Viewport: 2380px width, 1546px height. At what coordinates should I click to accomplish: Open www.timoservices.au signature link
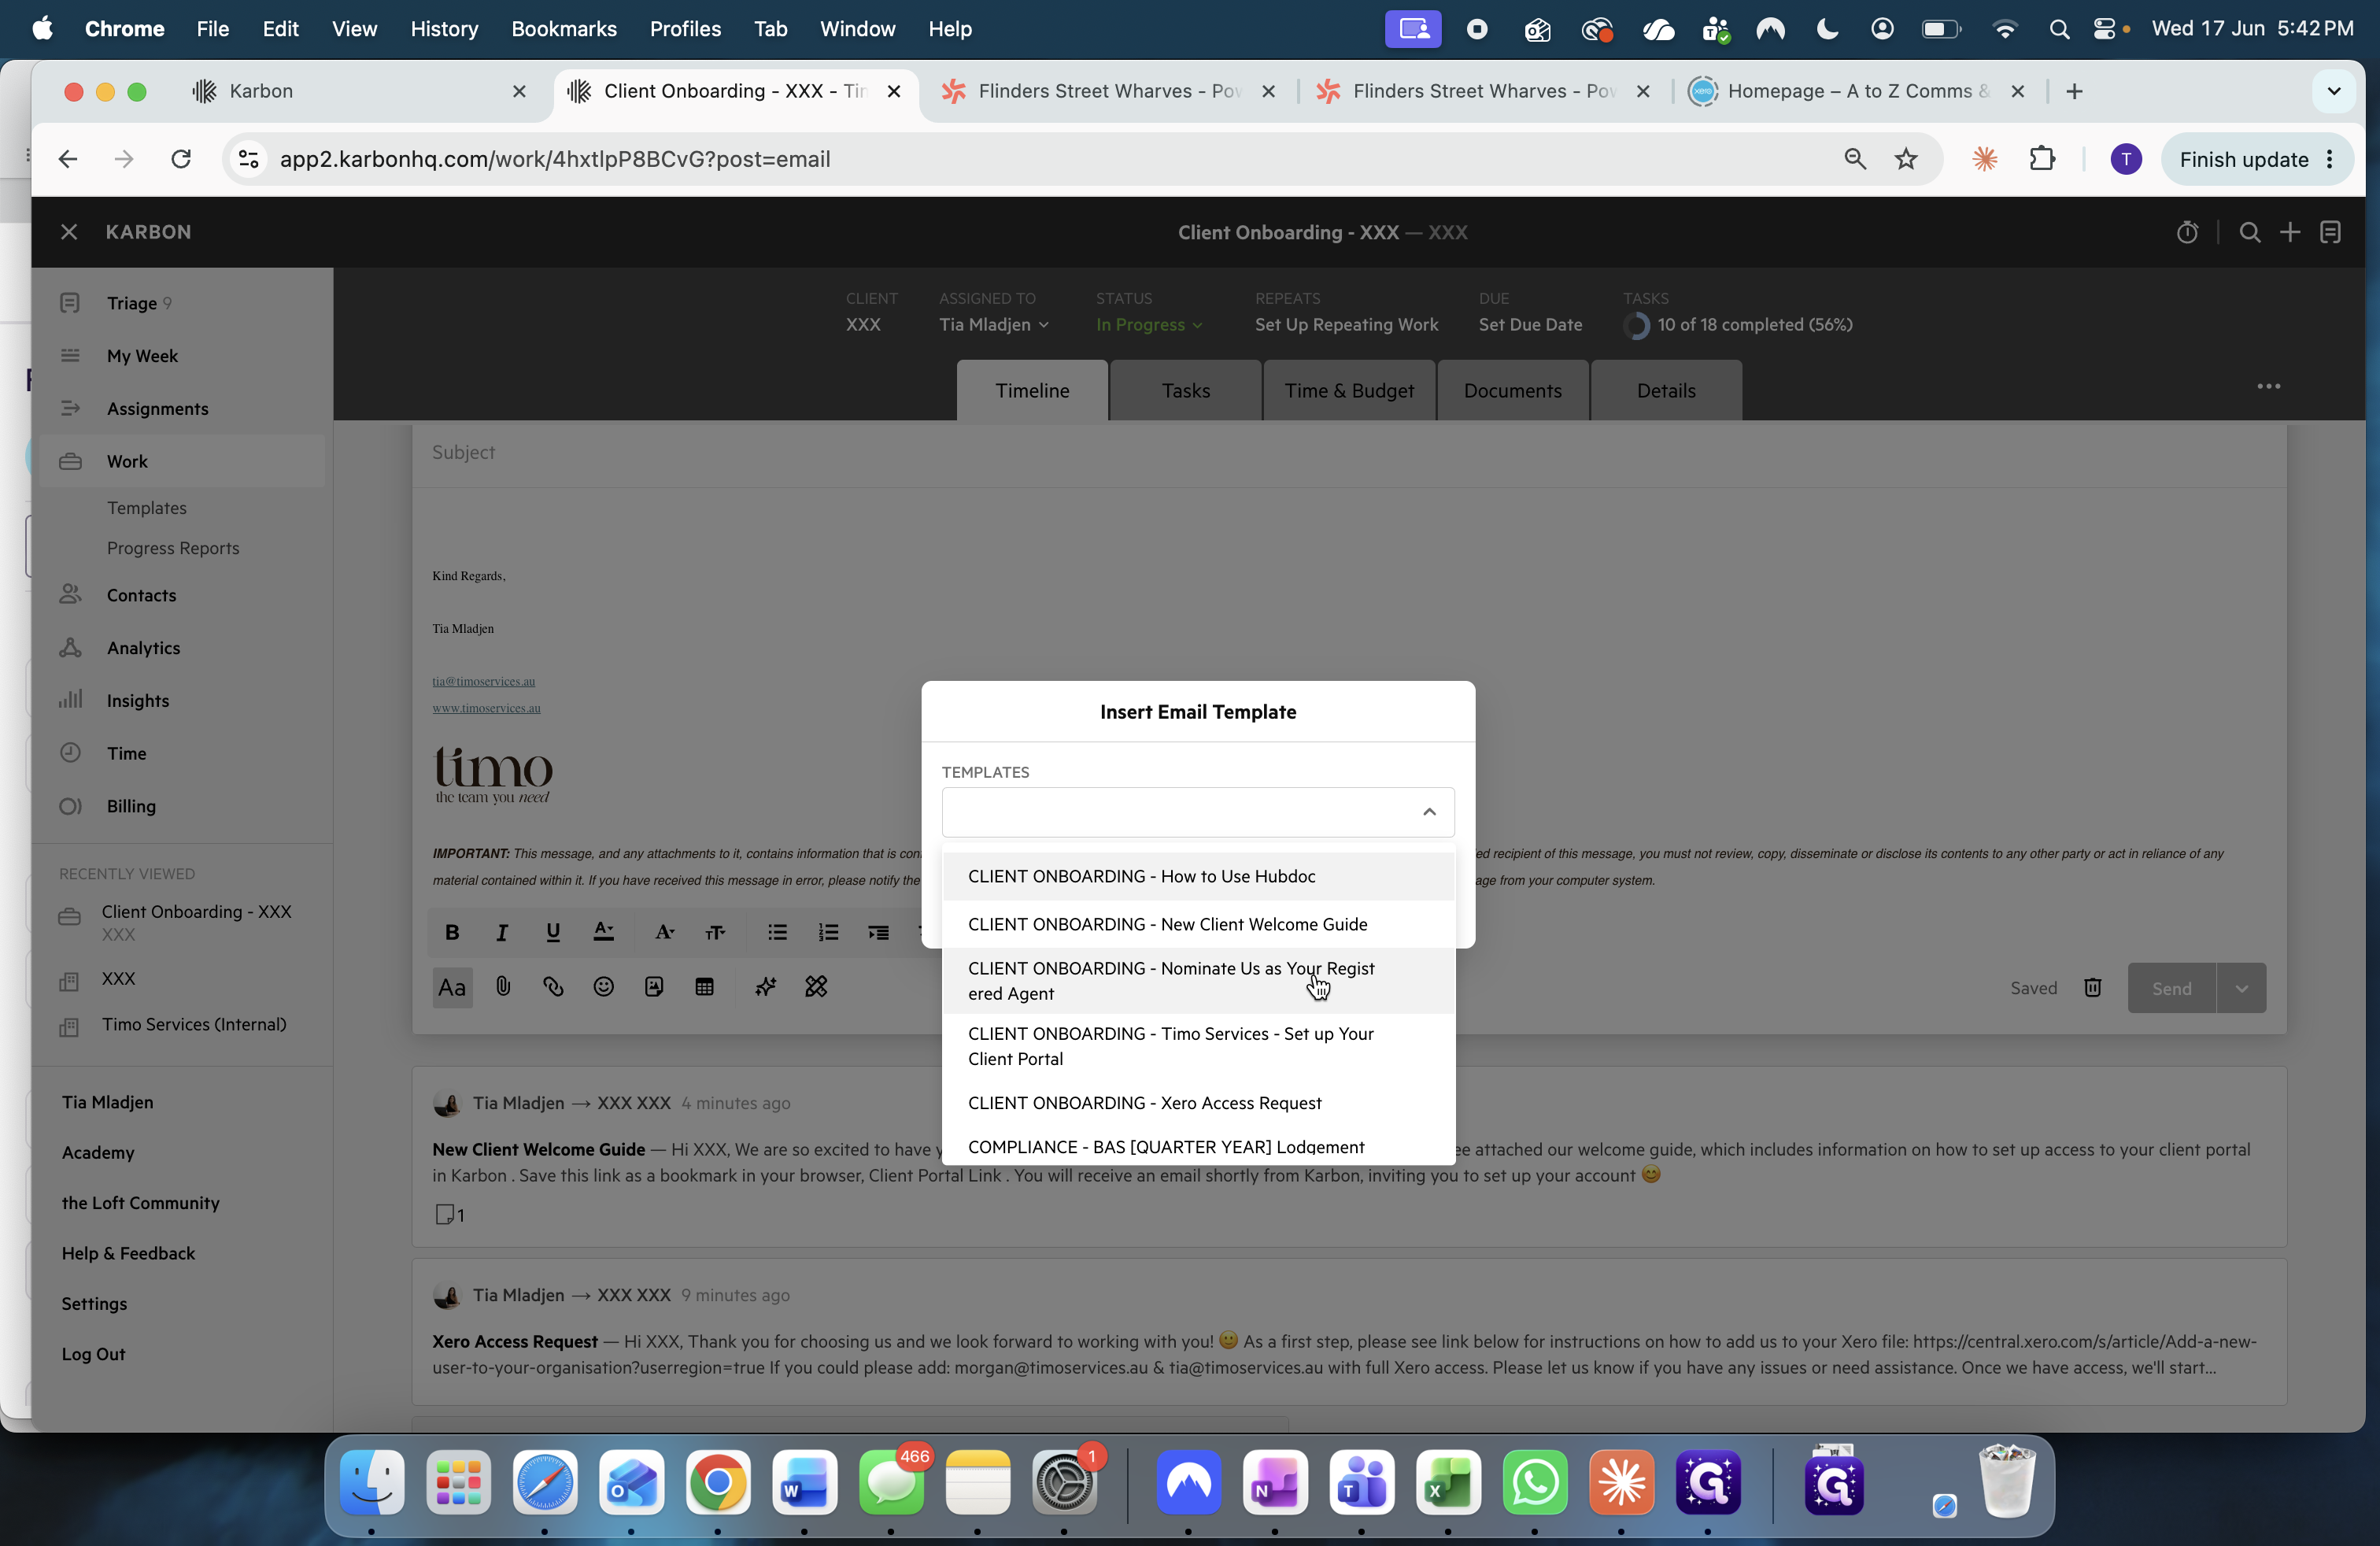(486, 708)
